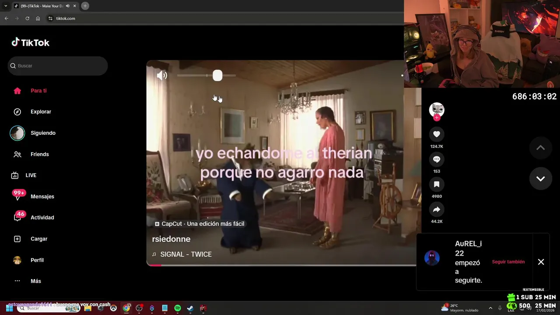Click Seguir también button
The width and height of the screenshot is (560, 315).
pyautogui.click(x=508, y=262)
